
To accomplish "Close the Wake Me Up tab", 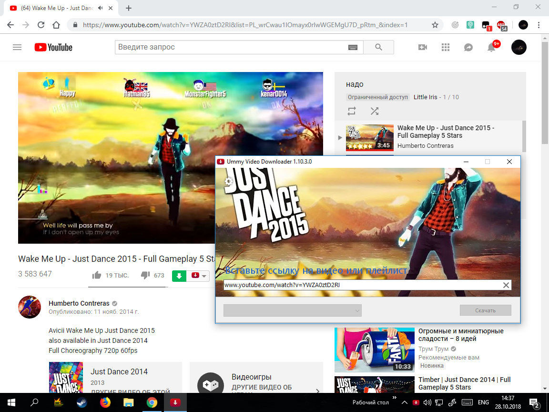I will pyautogui.click(x=111, y=8).
